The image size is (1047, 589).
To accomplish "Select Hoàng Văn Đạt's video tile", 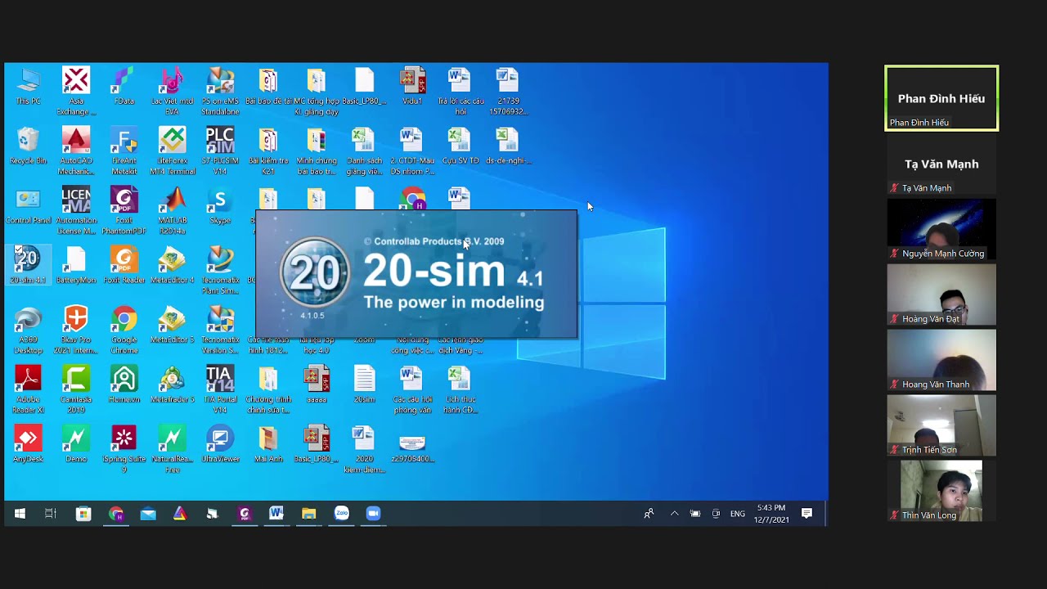I will click(941, 294).
